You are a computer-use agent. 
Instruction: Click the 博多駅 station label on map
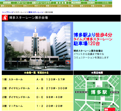click(x=99, y=92)
